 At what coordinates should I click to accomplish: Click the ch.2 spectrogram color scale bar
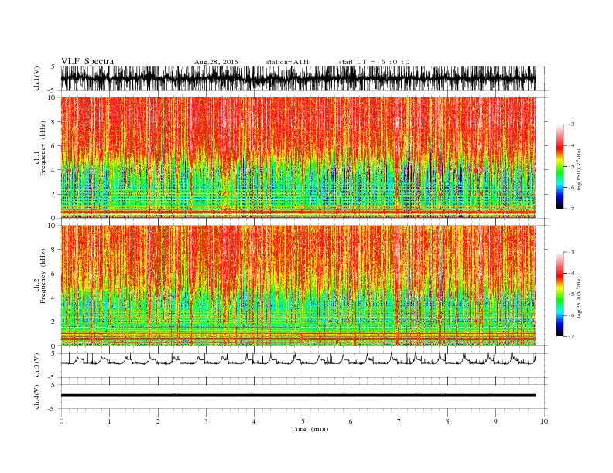point(560,294)
